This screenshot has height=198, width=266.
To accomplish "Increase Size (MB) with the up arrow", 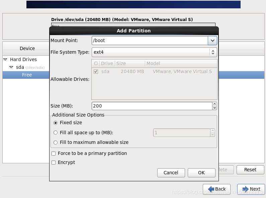I will tap(214, 104).
